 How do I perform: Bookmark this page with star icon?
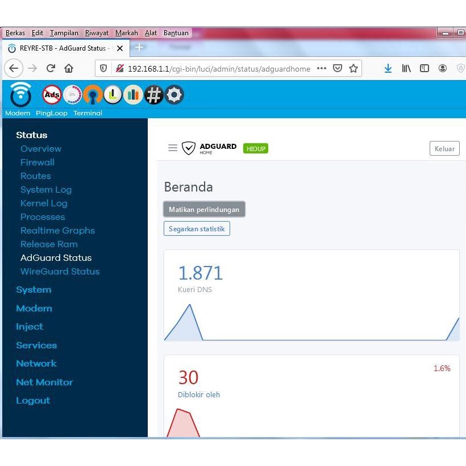[x=353, y=68]
